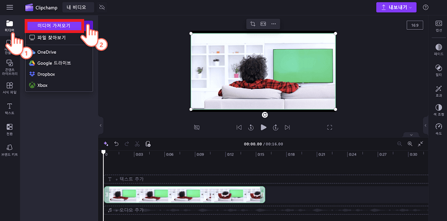
Task: Open the help question-mark icon
Action: click(x=426, y=7)
